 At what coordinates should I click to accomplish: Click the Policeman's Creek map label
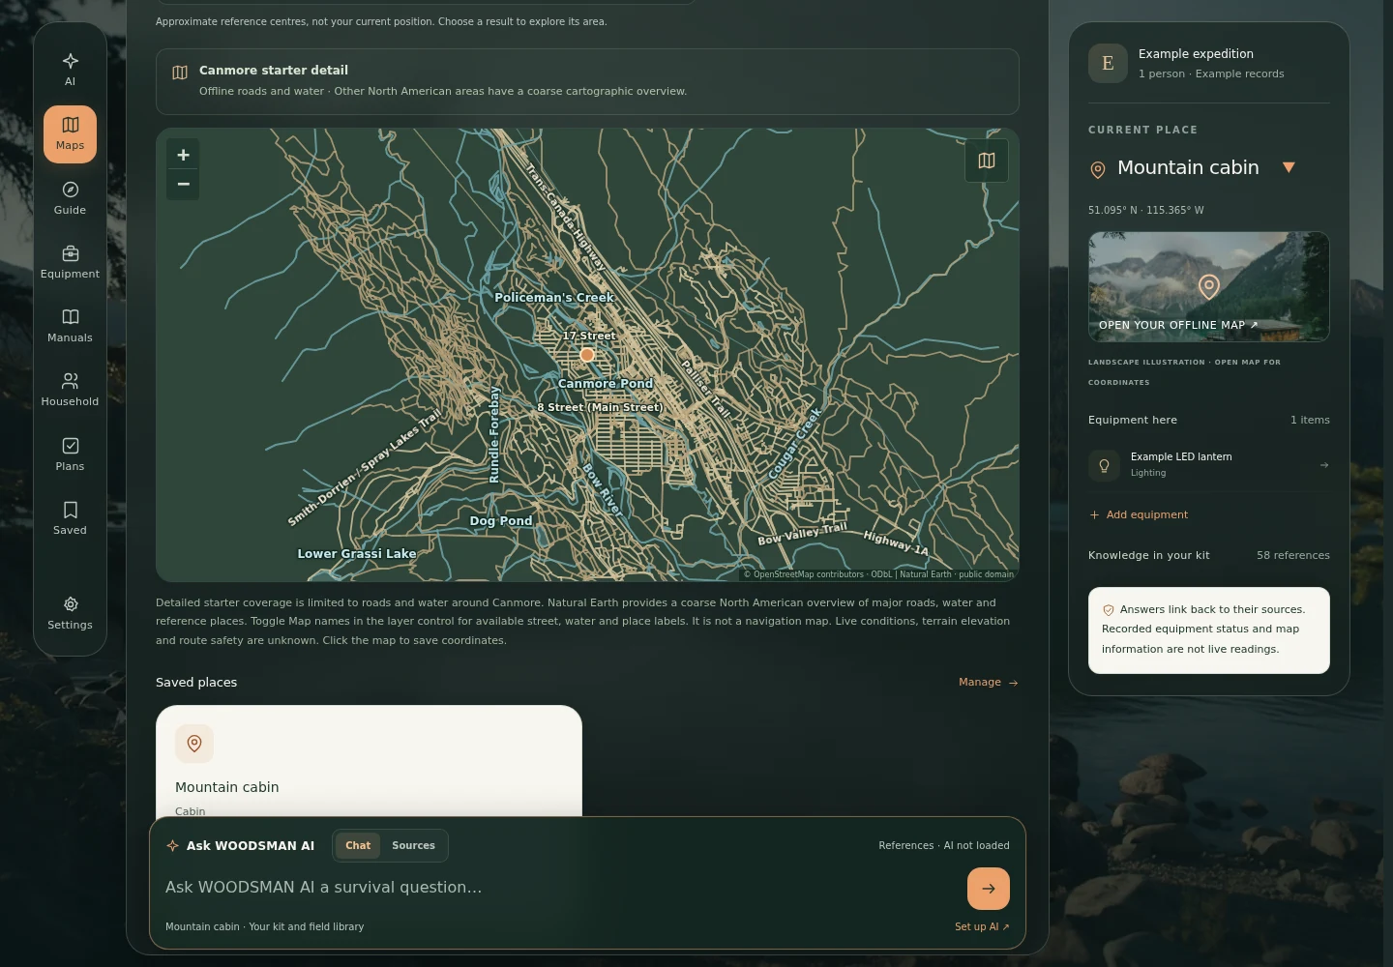[x=554, y=298]
